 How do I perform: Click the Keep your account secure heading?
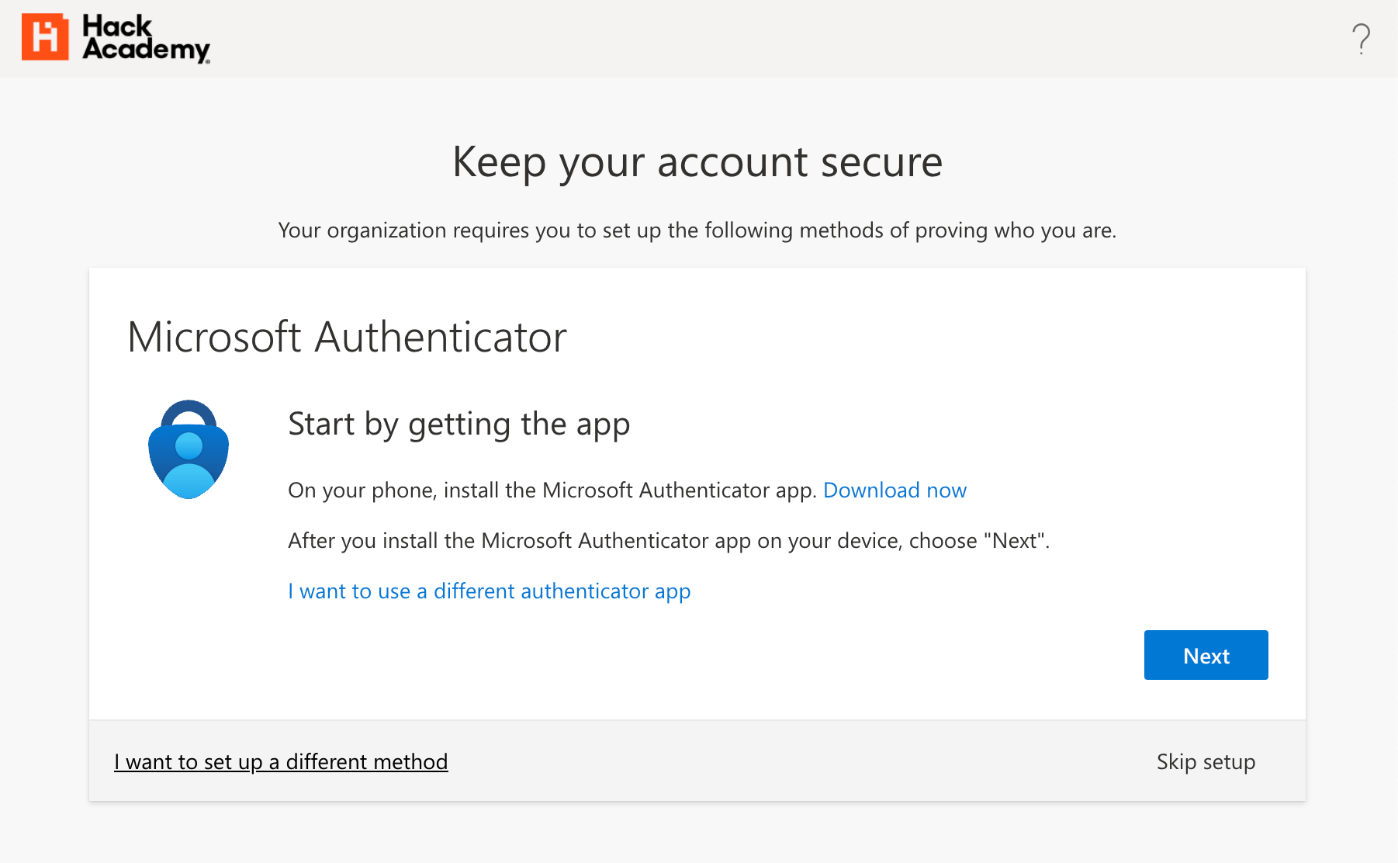pyautogui.click(x=697, y=162)
